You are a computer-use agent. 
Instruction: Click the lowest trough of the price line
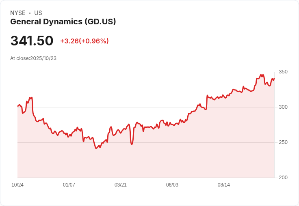tap(96, 148)
